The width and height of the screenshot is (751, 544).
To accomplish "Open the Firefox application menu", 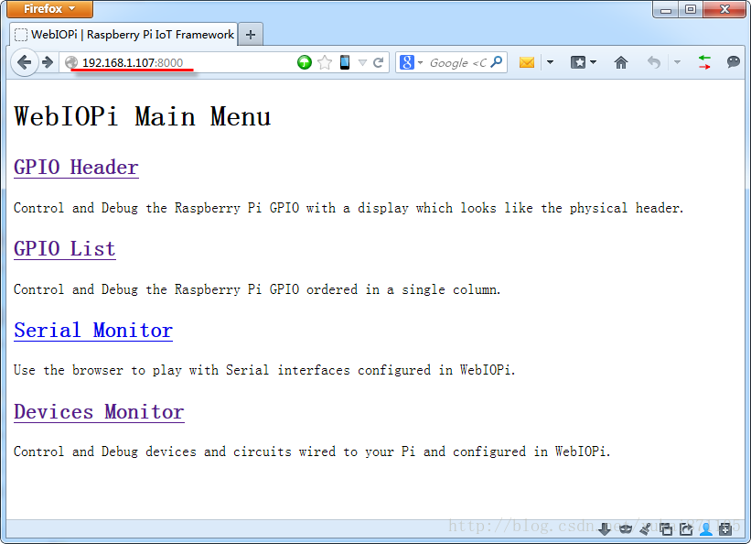I will click(x=49, y=8).
